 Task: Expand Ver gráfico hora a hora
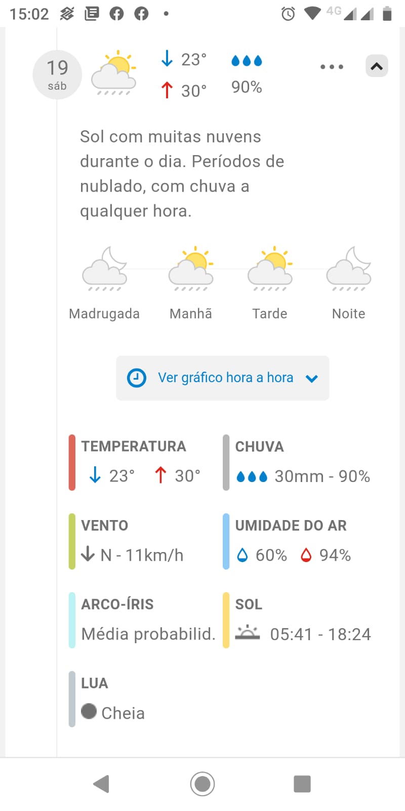point(223,378)
